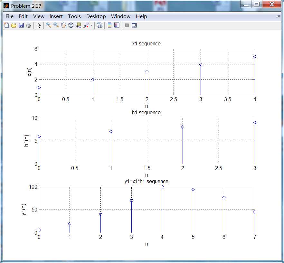Click the h1 stem marker at n=2
The width and height of the screenshot is (284, 263).
[183, 127]
